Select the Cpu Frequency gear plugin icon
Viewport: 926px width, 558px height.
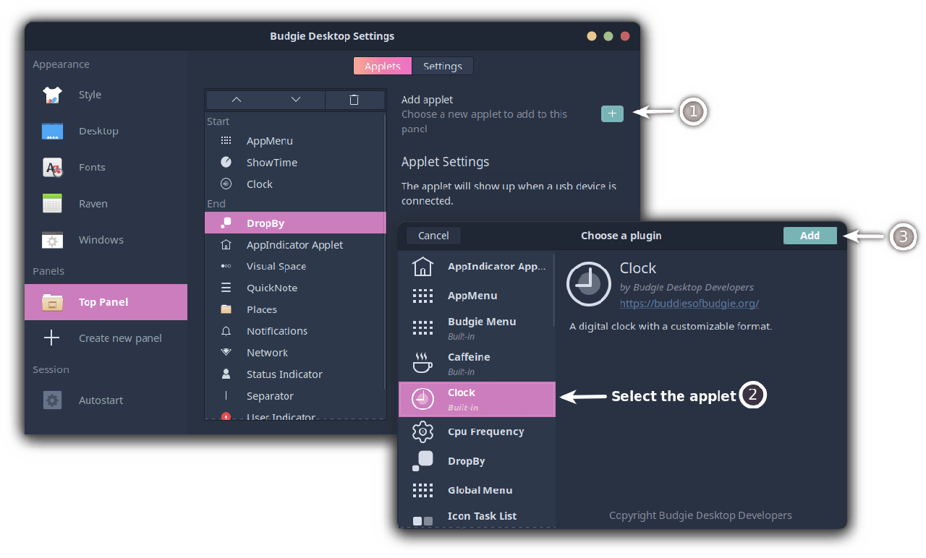[422, 432]
